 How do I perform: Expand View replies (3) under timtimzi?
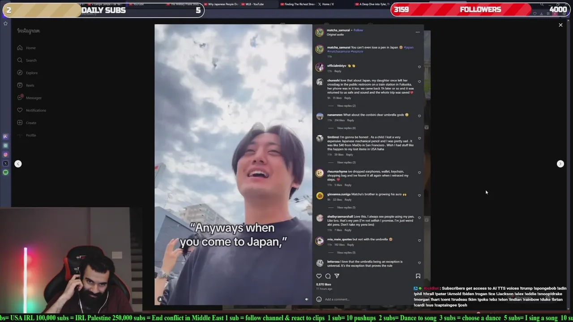346,163
